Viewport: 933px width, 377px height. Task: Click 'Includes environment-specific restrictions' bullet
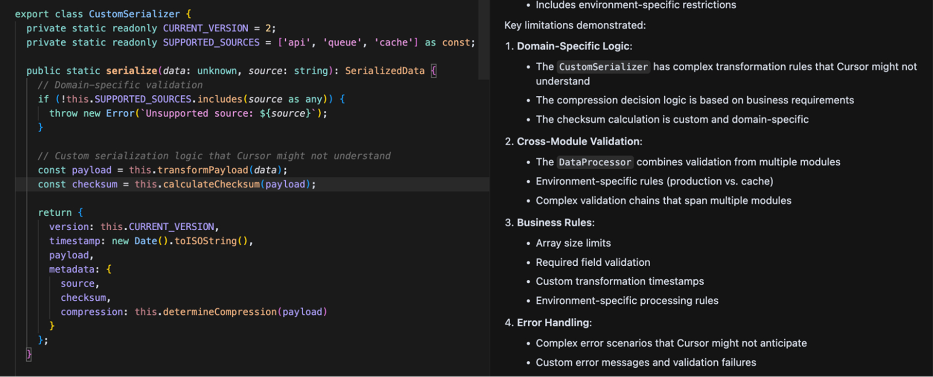point(636,5)
